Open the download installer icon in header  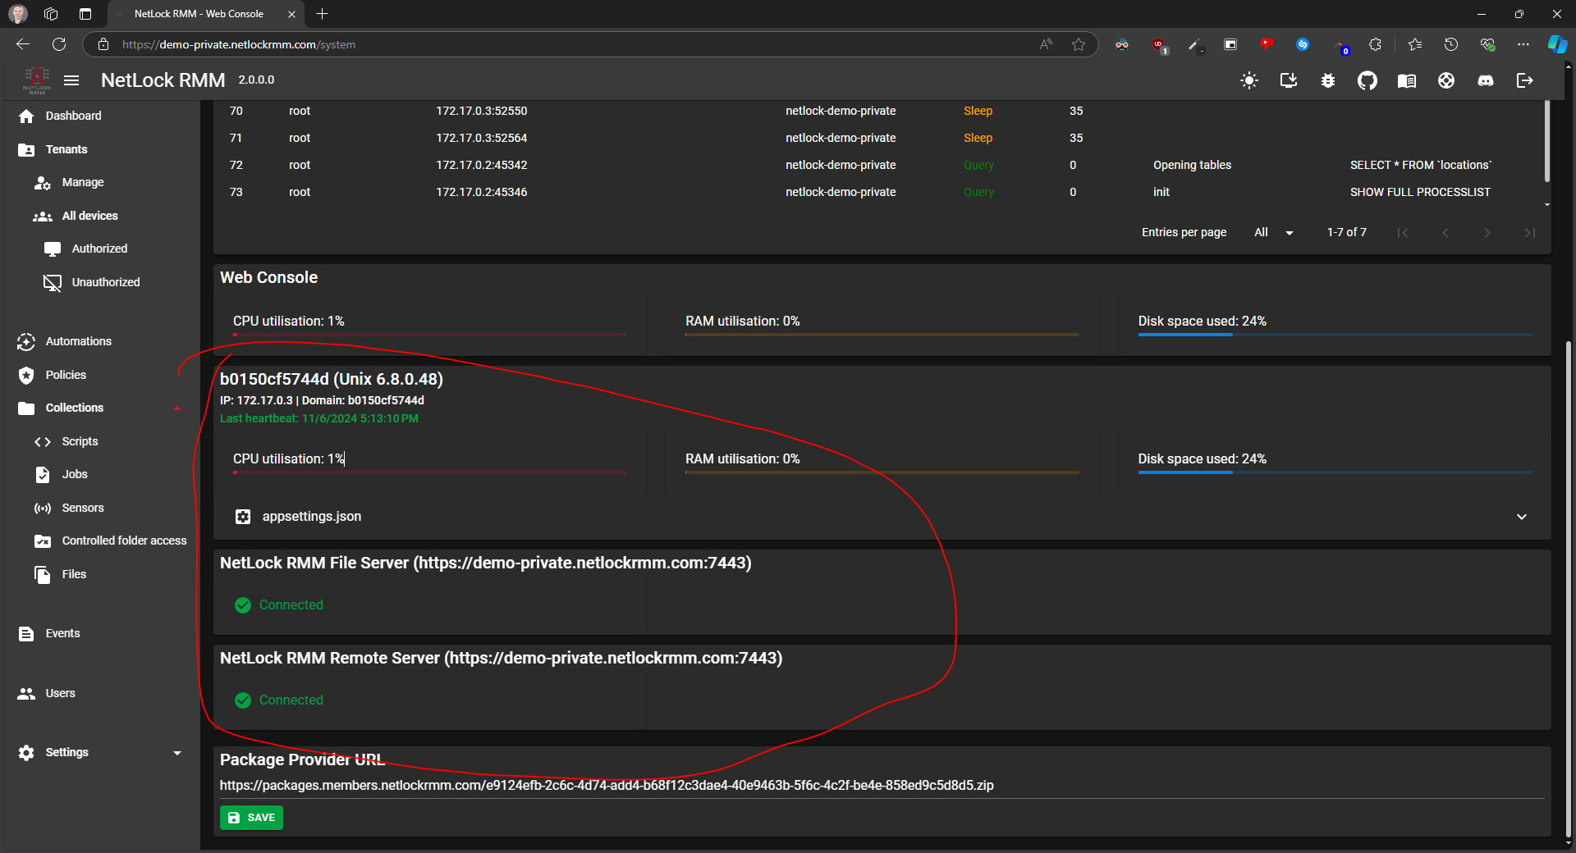(1289, 80)
